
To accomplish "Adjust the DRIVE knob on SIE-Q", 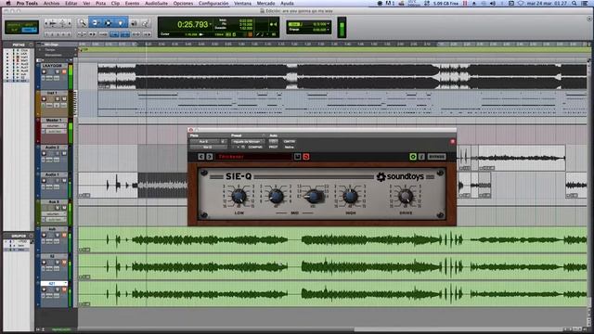I will (x=406, y=196).
